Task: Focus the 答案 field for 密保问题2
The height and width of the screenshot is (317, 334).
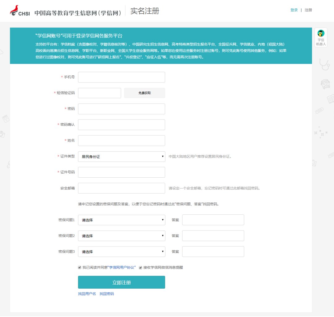Action: click(213, 236)
